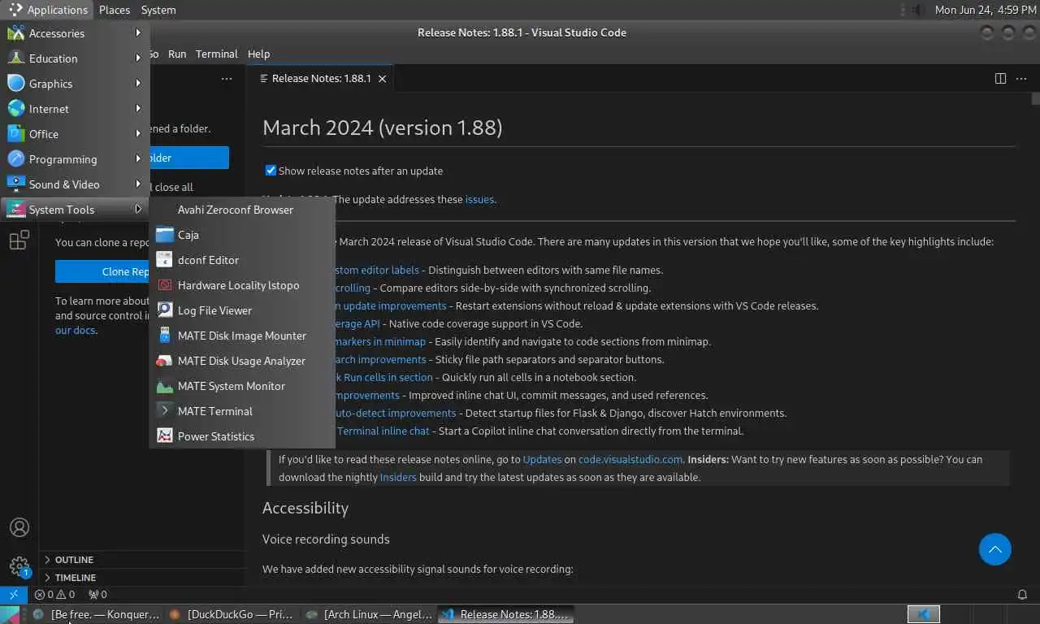Open the Updates link
The height and width of the screenshot is (624, 1040).
click(542, 459)
